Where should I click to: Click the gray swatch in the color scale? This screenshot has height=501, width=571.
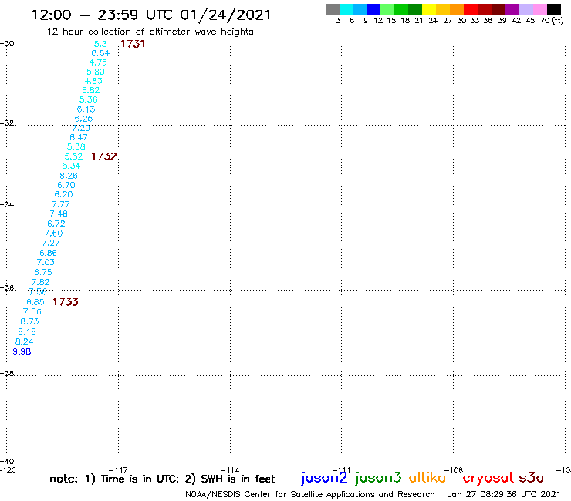(x=333, y=9)
